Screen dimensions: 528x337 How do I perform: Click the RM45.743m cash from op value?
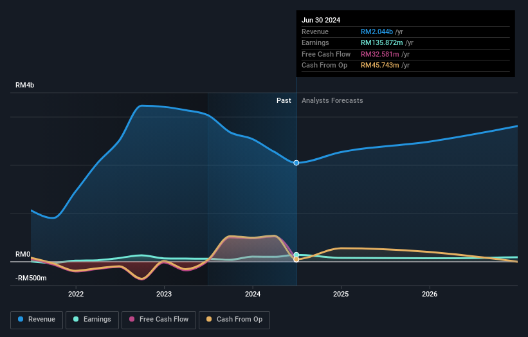pyautogui.click(x=380, y=66)
